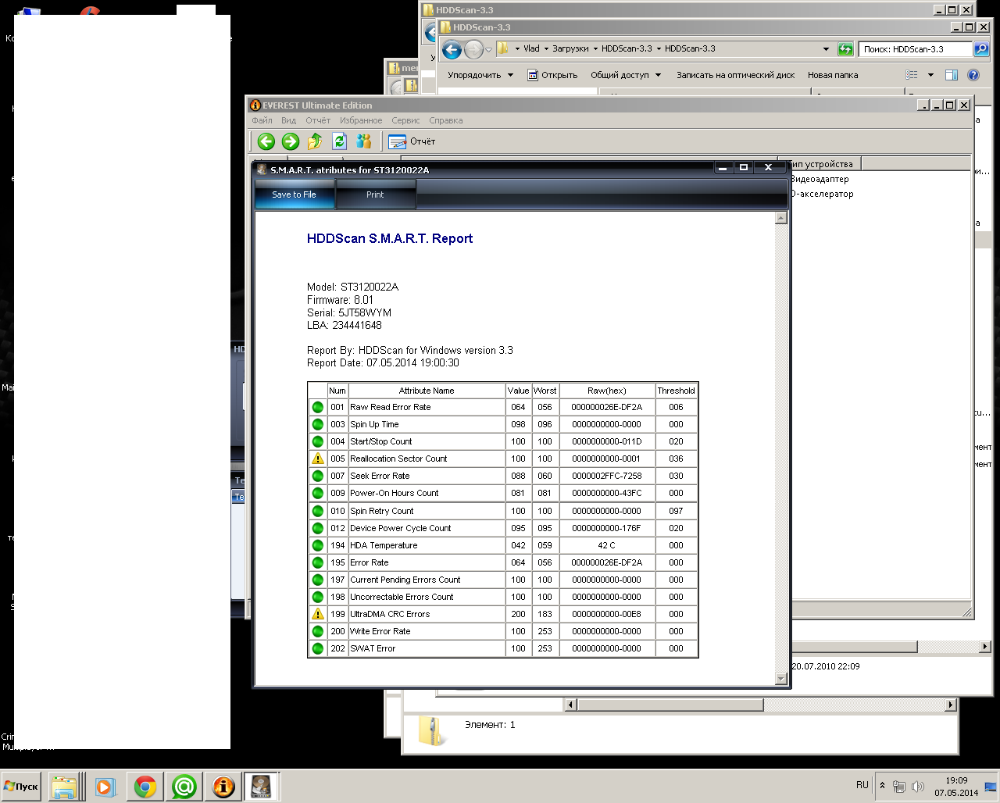The image size is (1000, 803).
Task: Expand the dropdown arrow after Загрузки breadcrumb
Action: 595,48
